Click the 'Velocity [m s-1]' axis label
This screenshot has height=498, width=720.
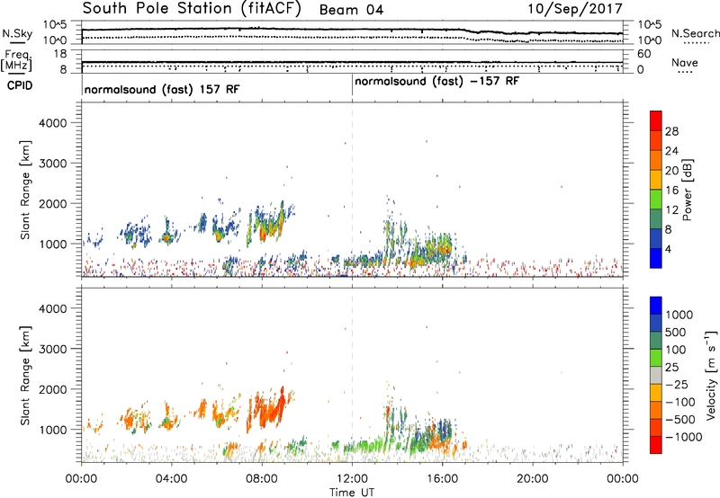coord(711,375)
